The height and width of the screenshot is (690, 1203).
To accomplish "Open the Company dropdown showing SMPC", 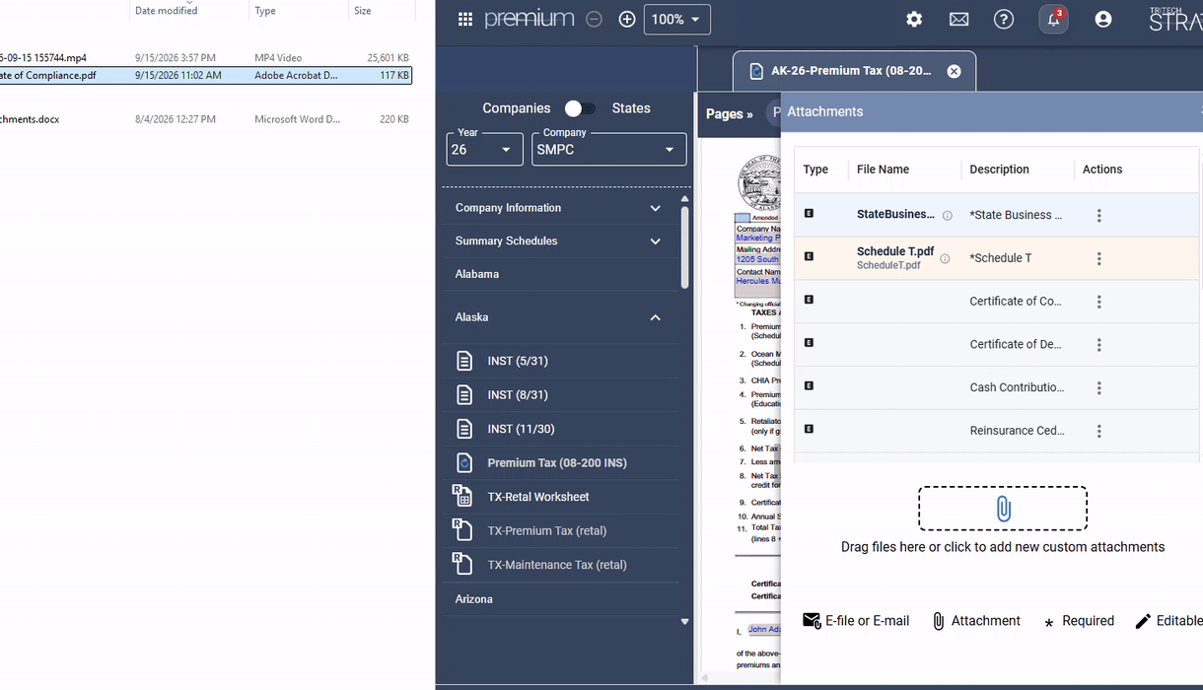I will [608, 149].
